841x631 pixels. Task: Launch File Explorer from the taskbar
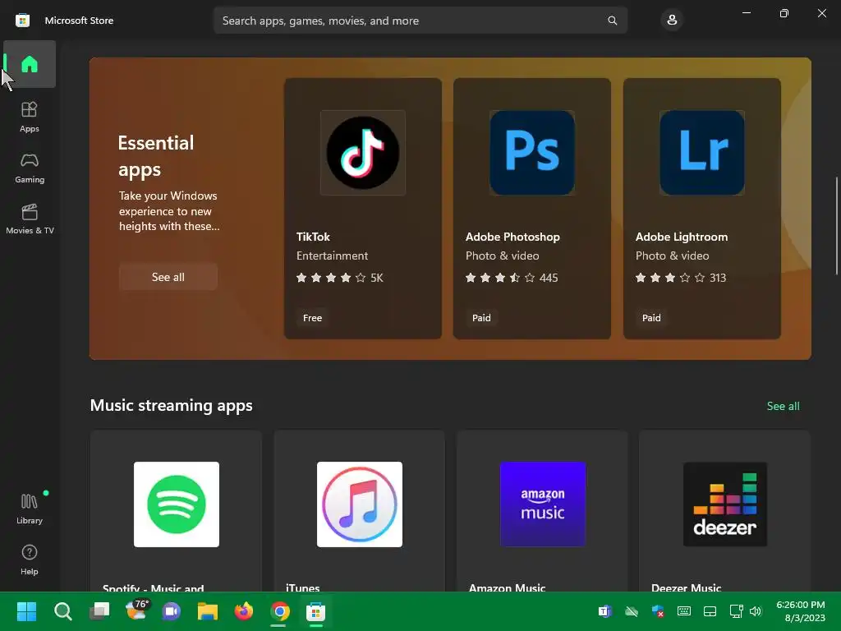point(208,611)
